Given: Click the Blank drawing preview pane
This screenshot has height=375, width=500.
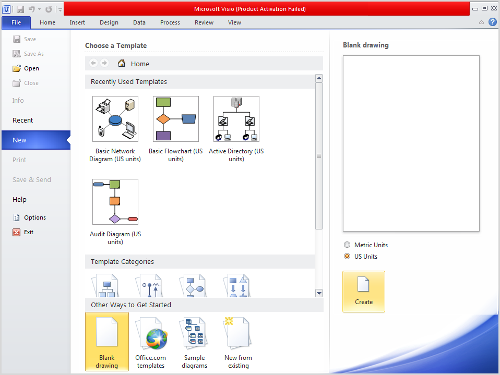Looking at the screenshot, I should (x=411, y=143).
